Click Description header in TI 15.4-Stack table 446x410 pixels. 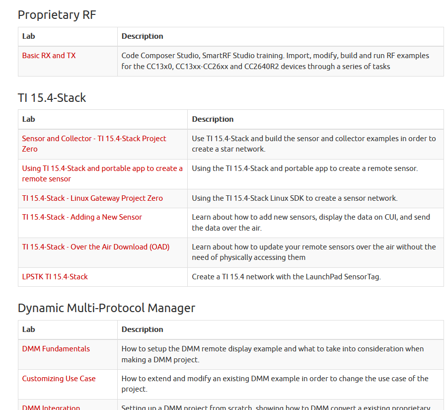(213, 119)
